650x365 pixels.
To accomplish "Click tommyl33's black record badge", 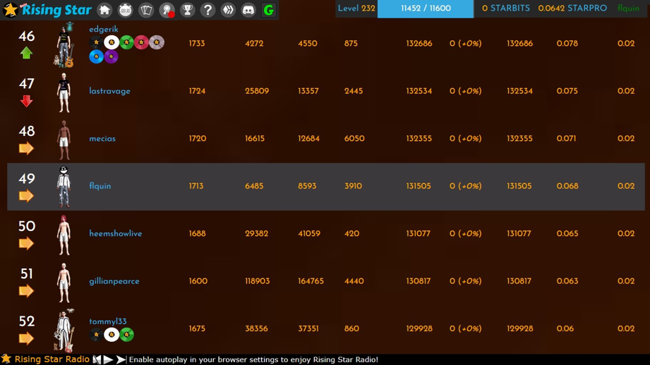I will pyautogui.click(x=96, y=335).
